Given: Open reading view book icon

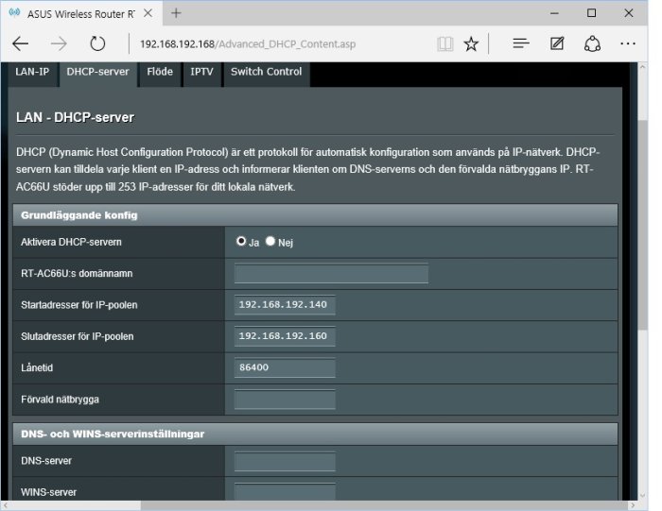Looking at the screenshot, I should pos(445,43).
